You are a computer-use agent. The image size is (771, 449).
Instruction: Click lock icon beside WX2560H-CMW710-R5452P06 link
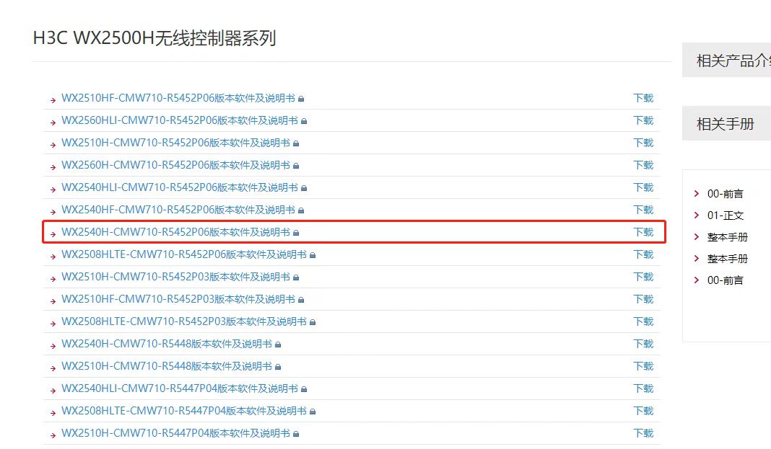point(296,166)
